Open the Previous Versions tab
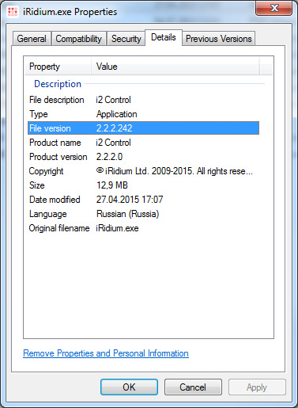The width and height of the screenshot is (298, 408). [219, 39]
